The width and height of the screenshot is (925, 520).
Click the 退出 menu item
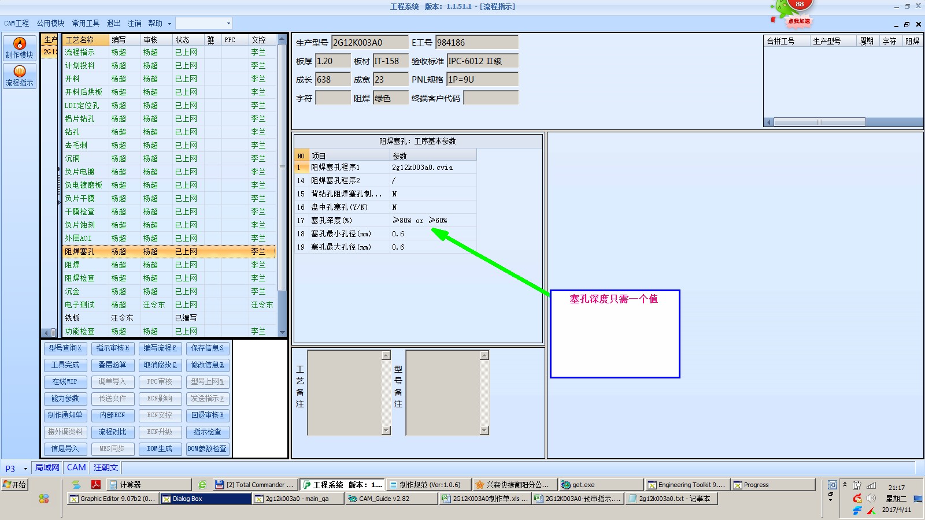[x=113, y=23]
